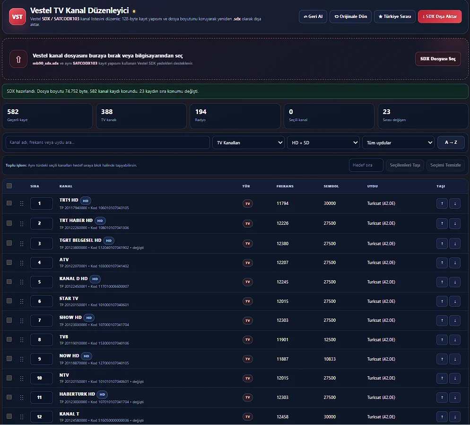Check the TRT1 HD row checkbox
Screen dimensions: 470x425
point(9,203)
